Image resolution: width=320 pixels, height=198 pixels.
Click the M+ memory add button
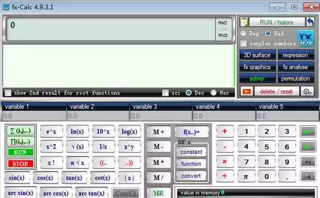(159, 132)
